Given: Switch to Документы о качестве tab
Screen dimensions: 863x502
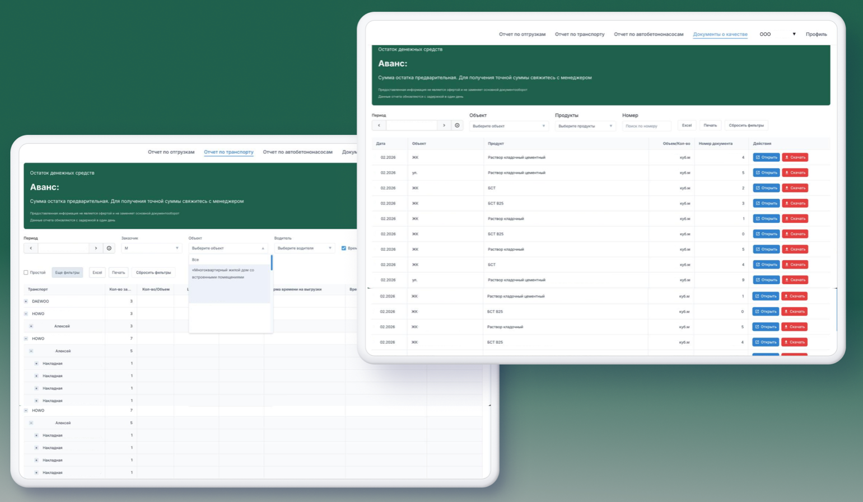Looking at the screenshot, I should (720, 34).
